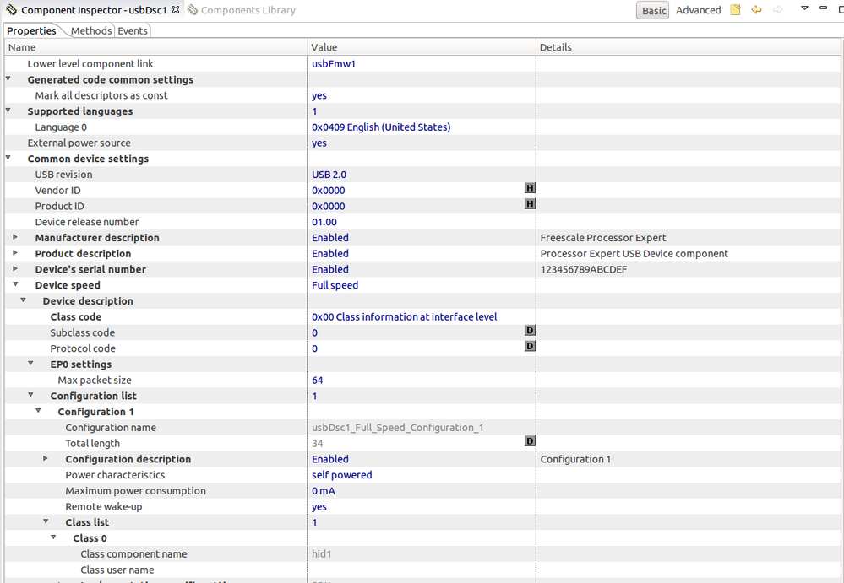
Task: Click the yellow note icon in toolbar
Action: point(735,10)
